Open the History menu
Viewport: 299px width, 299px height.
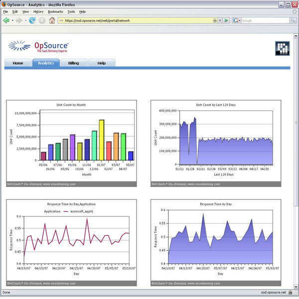pos(38,11)
